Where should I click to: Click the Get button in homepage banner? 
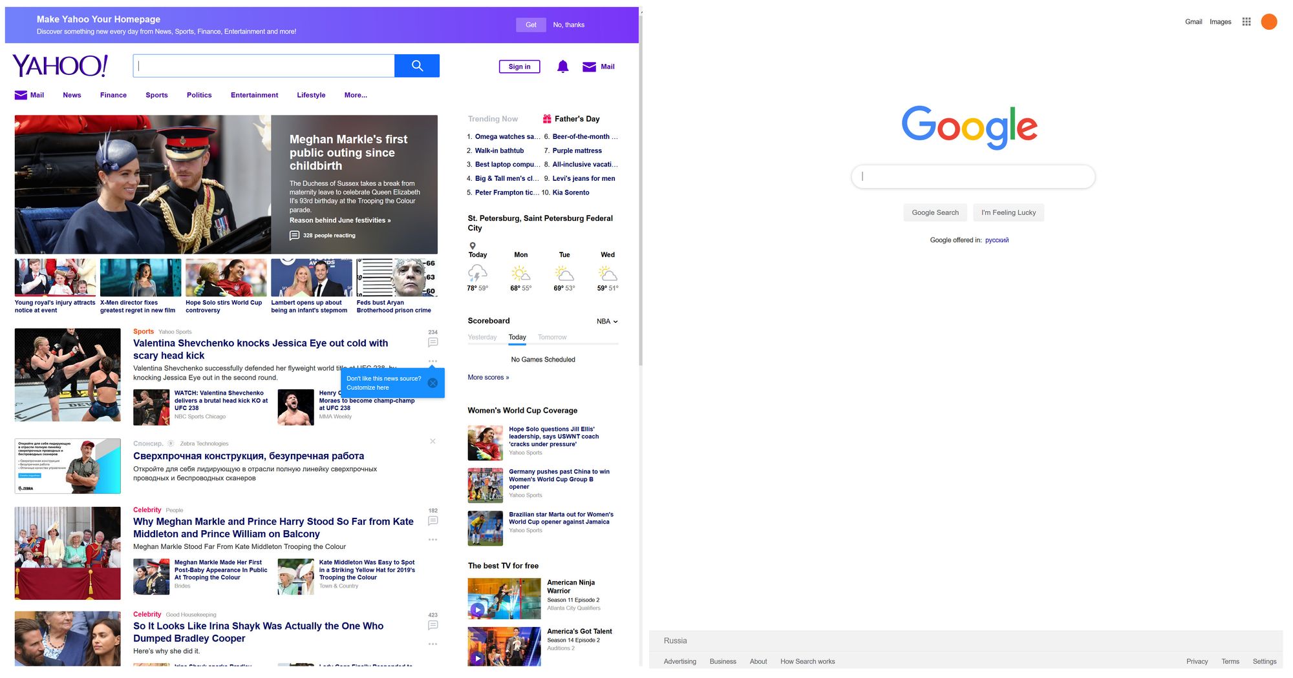click(531, 25)
